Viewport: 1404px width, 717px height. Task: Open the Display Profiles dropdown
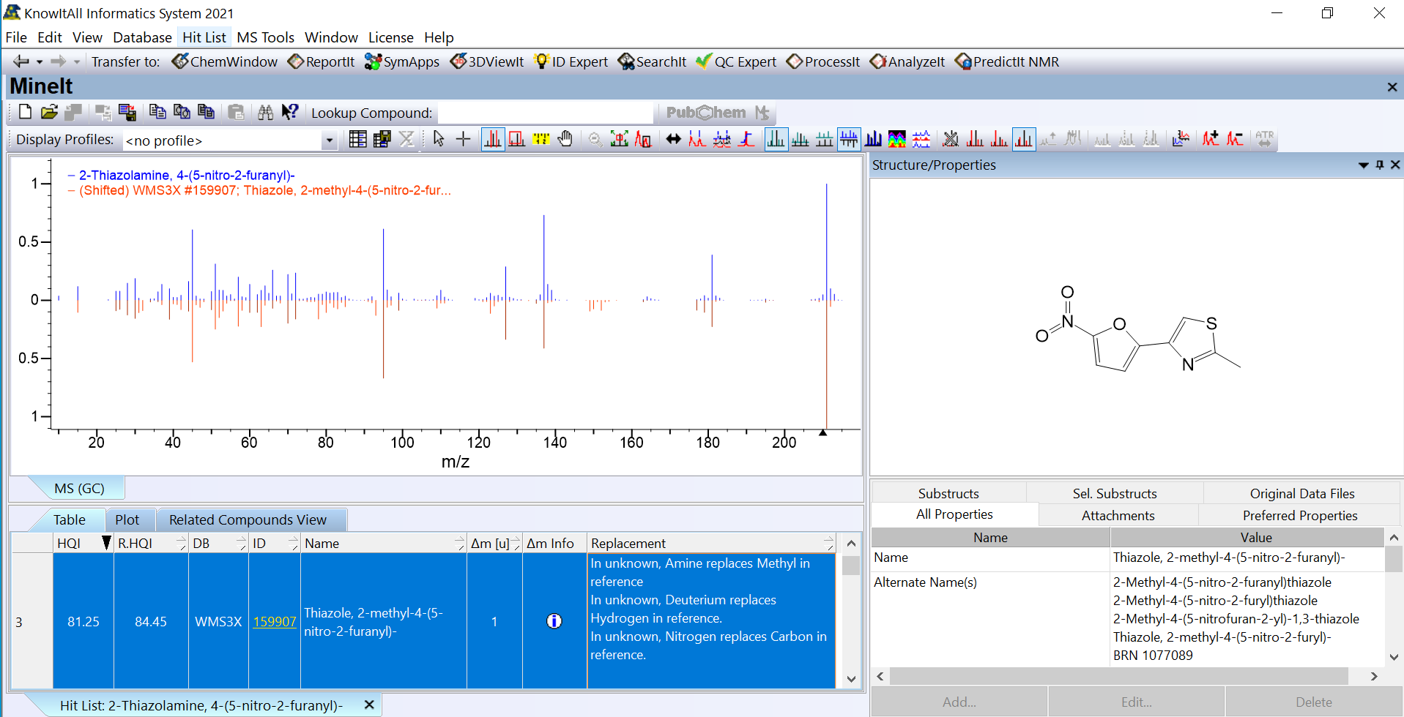[x=329, y=140]
